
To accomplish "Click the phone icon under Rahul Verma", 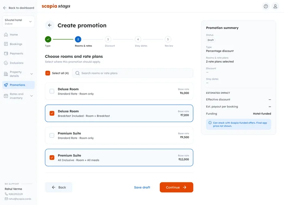I will (6, 194).
